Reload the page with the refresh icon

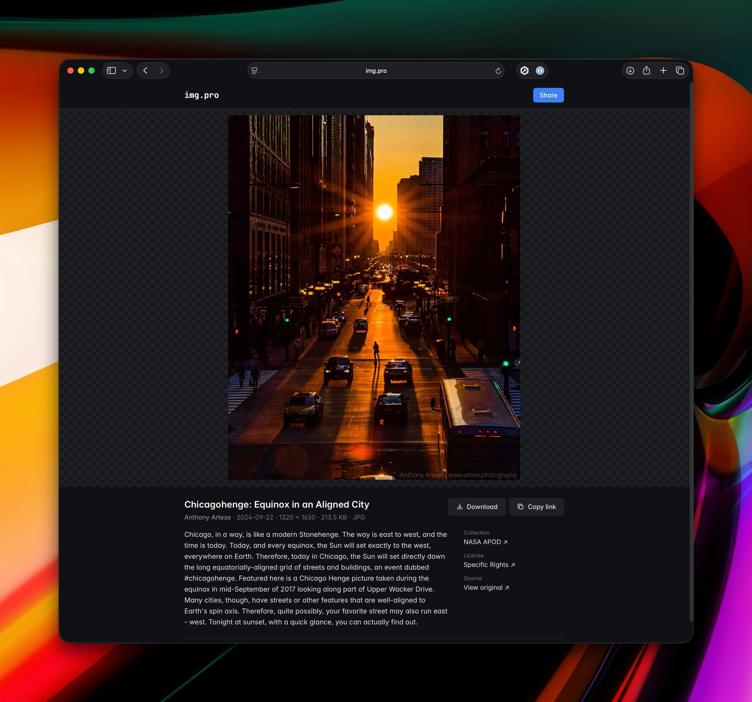(498, 71)
